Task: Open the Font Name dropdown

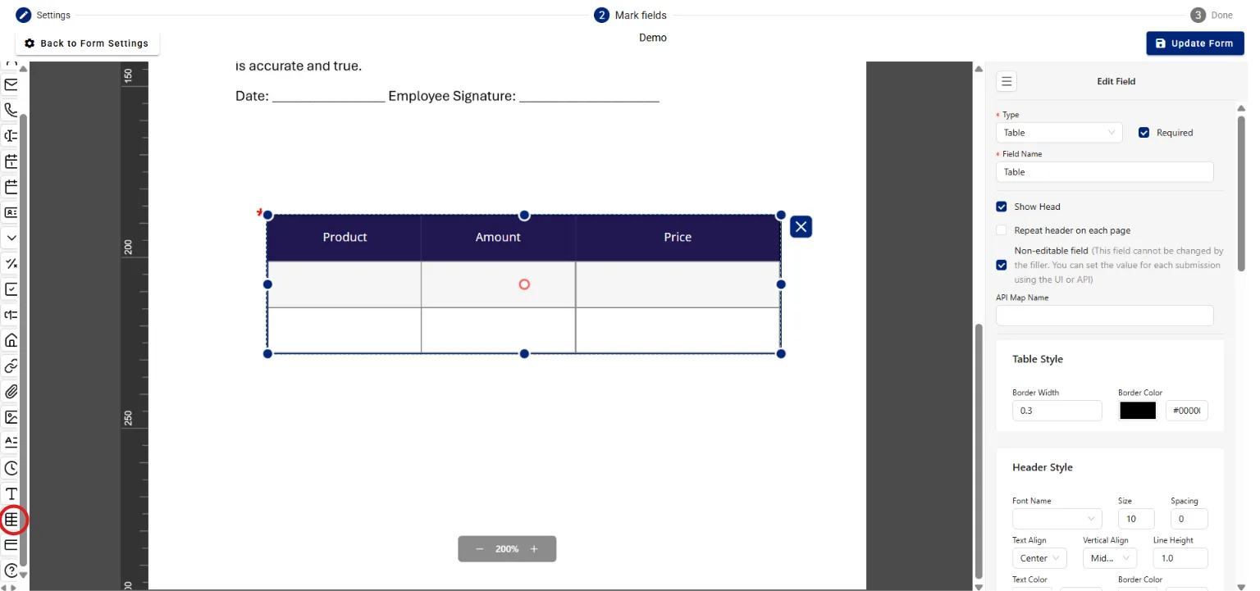Action: tap(1057, 519)
